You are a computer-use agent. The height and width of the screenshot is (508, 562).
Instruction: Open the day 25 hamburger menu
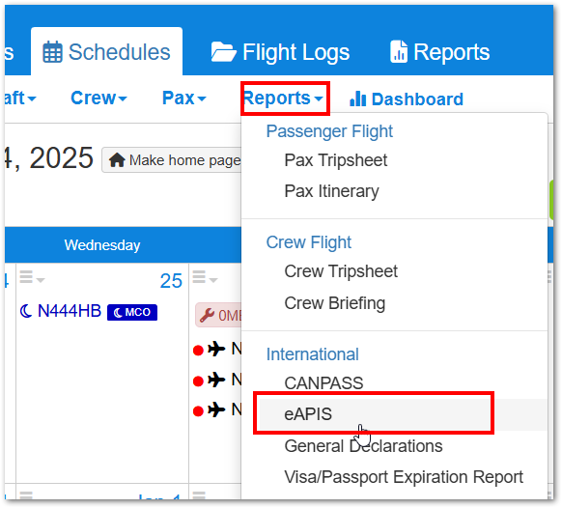tap(32, 277)
